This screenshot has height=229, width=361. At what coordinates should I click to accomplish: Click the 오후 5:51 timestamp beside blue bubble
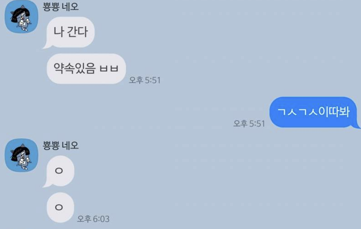249,124
